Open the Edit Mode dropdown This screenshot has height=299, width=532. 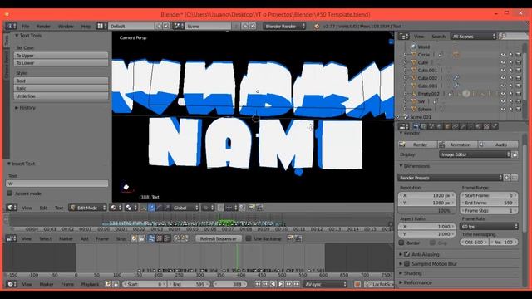pos(87,208)
